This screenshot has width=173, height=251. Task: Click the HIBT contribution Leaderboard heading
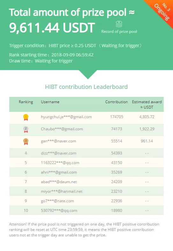(86, 87)
